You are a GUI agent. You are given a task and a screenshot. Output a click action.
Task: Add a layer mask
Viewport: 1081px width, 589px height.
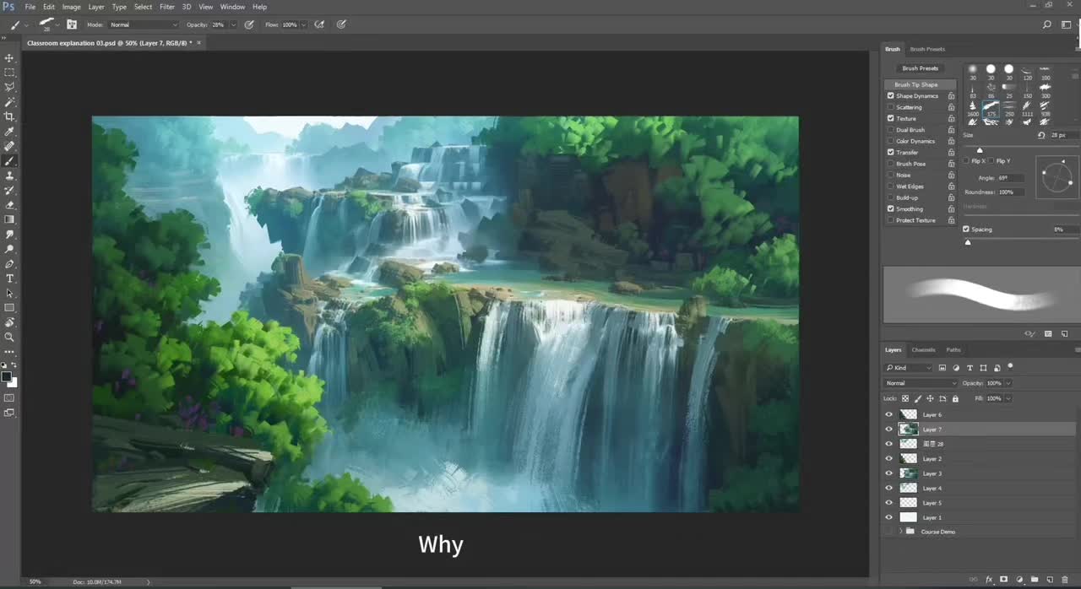tap(1003, 580)
